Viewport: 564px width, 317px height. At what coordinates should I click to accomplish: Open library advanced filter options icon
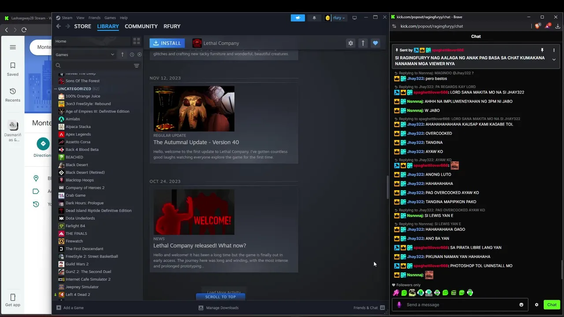tap(137, 66)
